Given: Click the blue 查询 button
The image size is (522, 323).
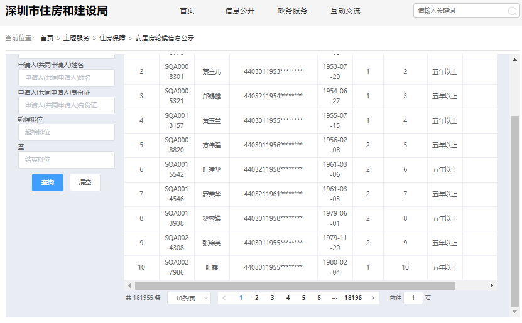Looking at the screenshot, I should [48, 183].
